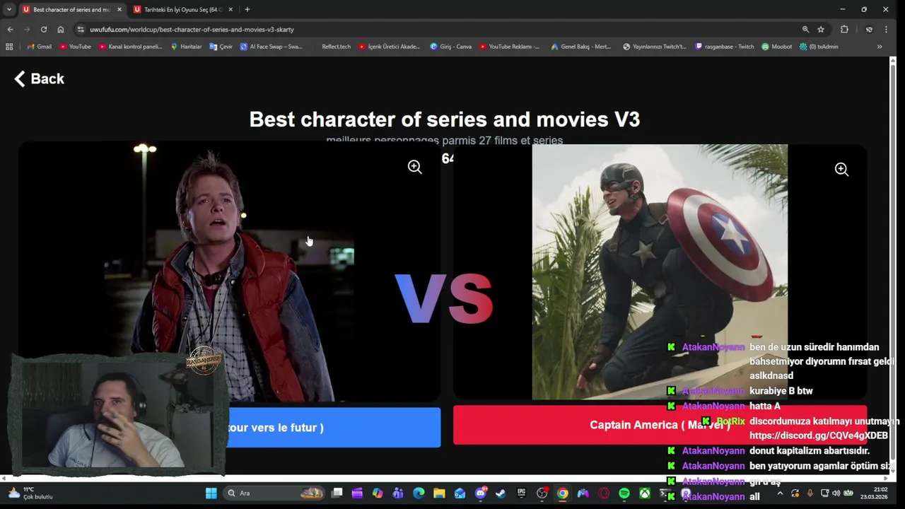Open Spotify from the taskbar
The width and height of the screenshot is (905, 509).
point(624,493)
